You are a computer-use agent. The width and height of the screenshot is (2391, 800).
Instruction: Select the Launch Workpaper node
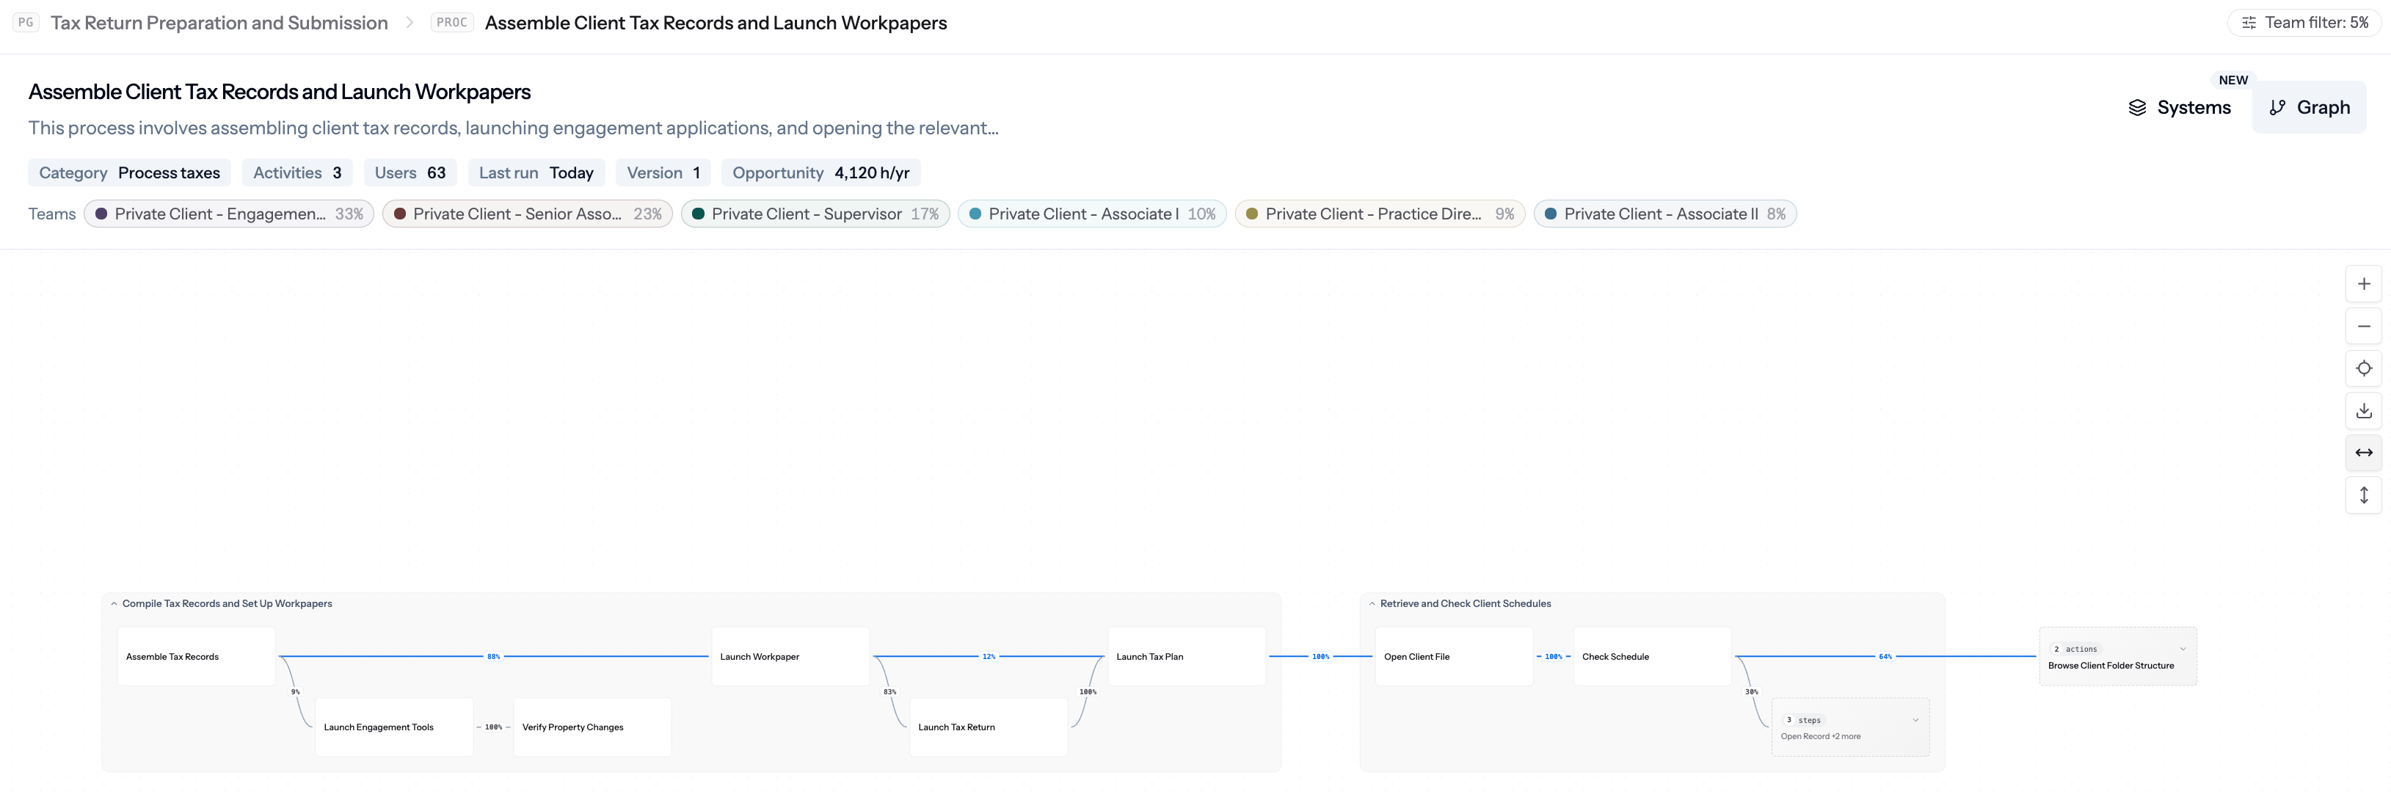791,656
